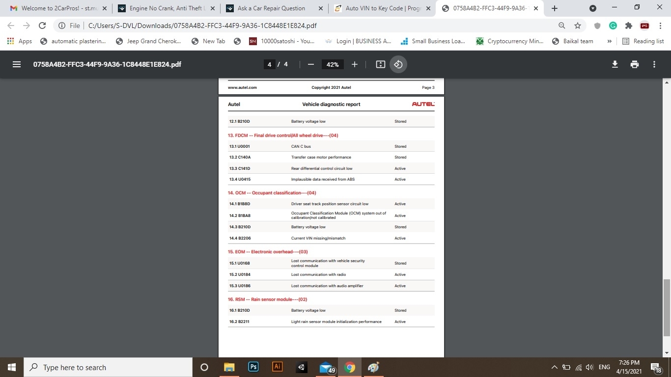671x377 pixels.
Task: Switch to the Auto VIN to Key Code tab
Action: 382,8
